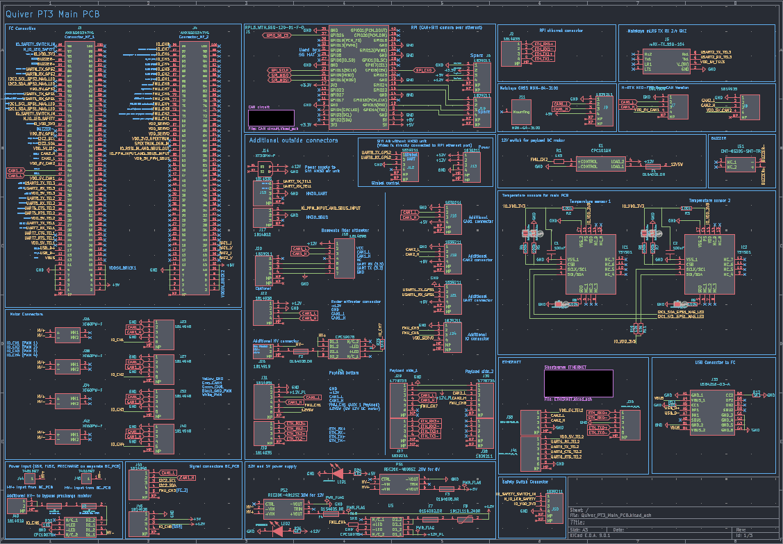Select title block file name Quiver_PT3_Main_PCB.kicad_sch
Image resolution: width=783 pixels, height=544 pixels.
click(616, 515)
